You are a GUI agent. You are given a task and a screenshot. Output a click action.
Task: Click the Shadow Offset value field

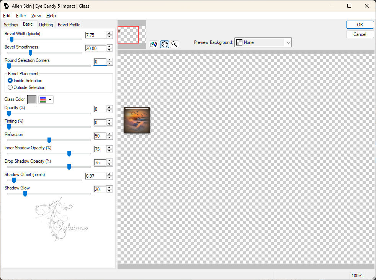pos(95,176)
